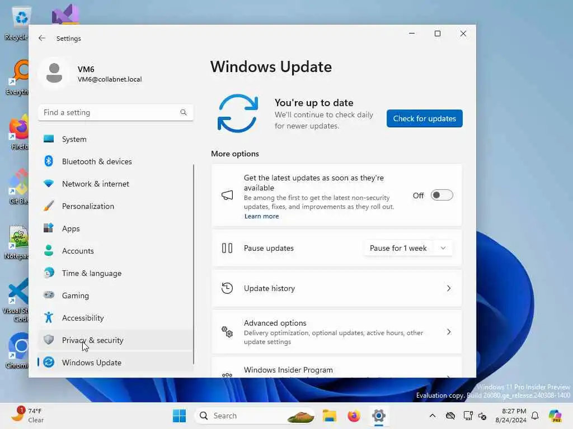Open the Pause for 1 week dropdown arrow
The image size is (573, 429).
[x=443, y=248]
